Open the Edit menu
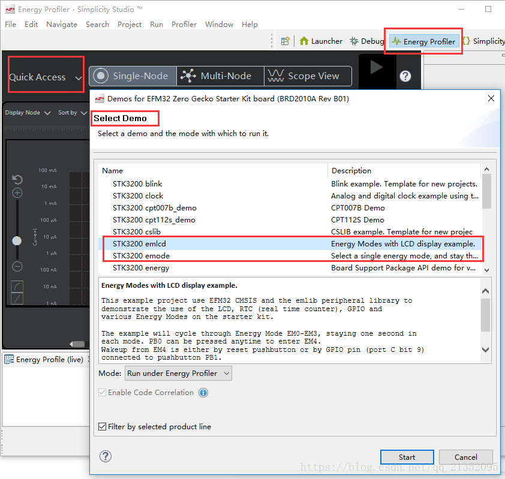 (31, 25)
